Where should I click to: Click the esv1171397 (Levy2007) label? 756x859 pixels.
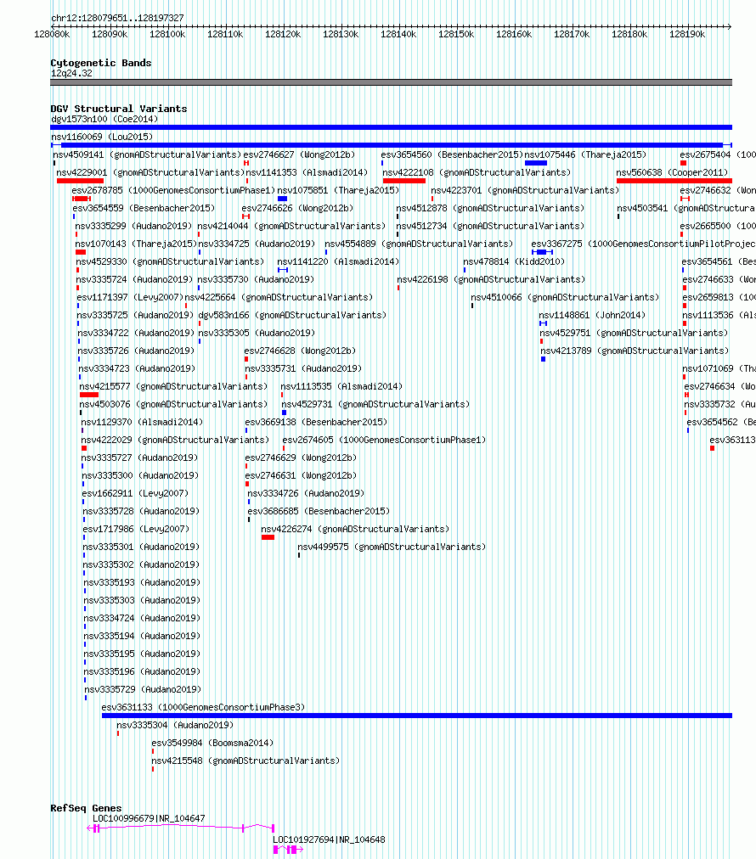click(x=130, y=297)
